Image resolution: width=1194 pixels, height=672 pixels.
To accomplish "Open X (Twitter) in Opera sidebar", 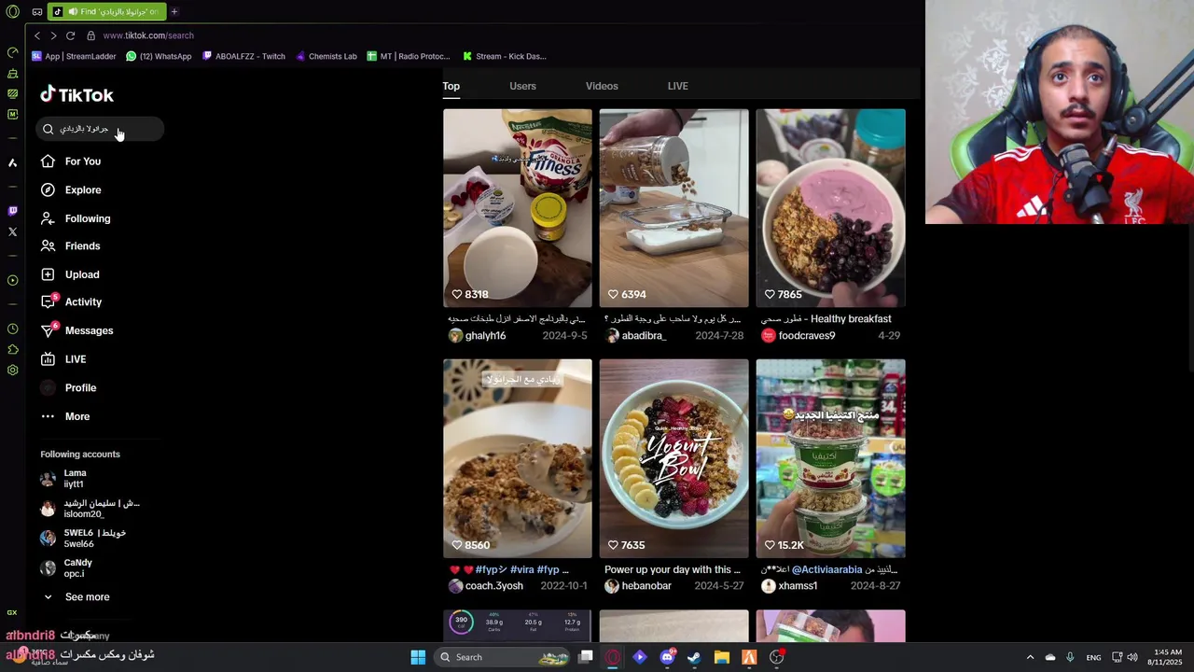I will pyautogui.click(x=12, y=231).
